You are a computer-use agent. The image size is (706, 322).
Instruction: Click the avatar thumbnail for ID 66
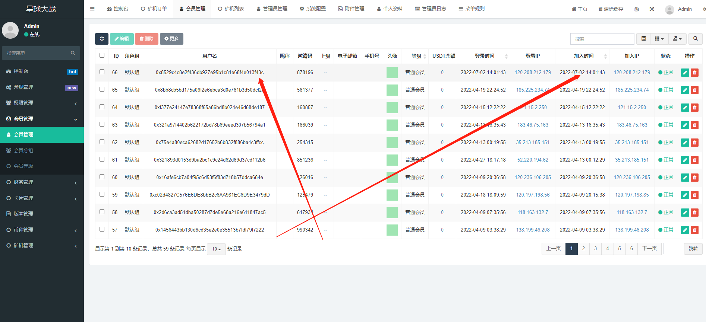392,73
